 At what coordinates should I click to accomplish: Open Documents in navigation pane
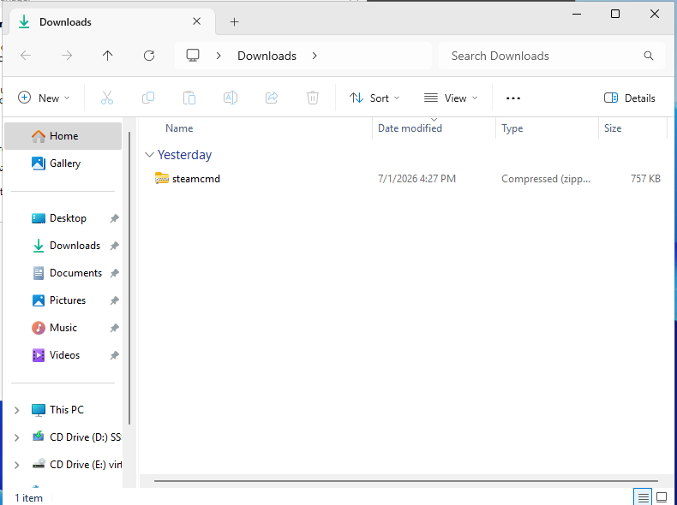[63, 273]
